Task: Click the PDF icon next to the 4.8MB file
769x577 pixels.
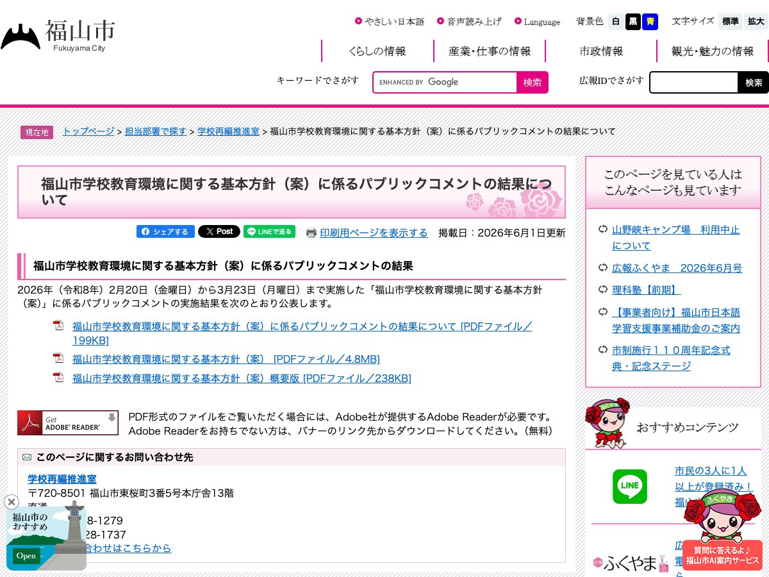Action: pos(58,358)
